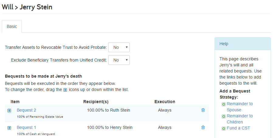Delete Bequest 1 using its trash icon

click(203, 127)
